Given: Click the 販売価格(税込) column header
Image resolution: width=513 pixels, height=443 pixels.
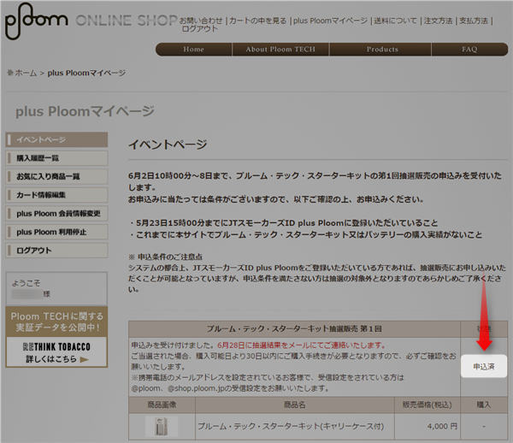Looking at the screenshot, I should [x=427, y=405].
